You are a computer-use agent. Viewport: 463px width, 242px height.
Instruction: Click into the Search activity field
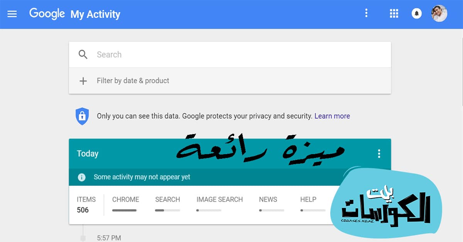(230, 55)
